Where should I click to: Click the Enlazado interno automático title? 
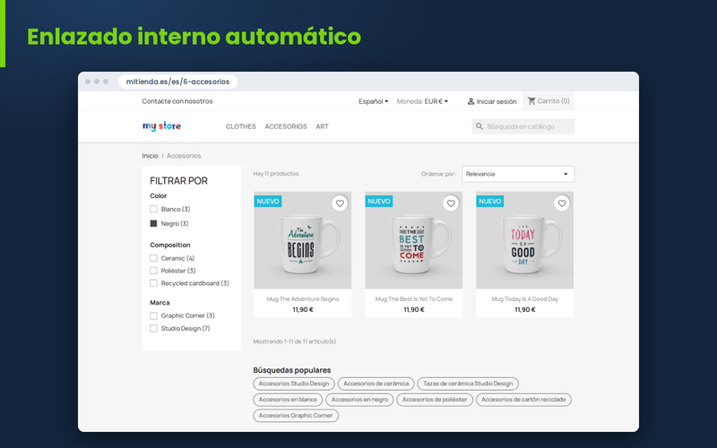194,37
